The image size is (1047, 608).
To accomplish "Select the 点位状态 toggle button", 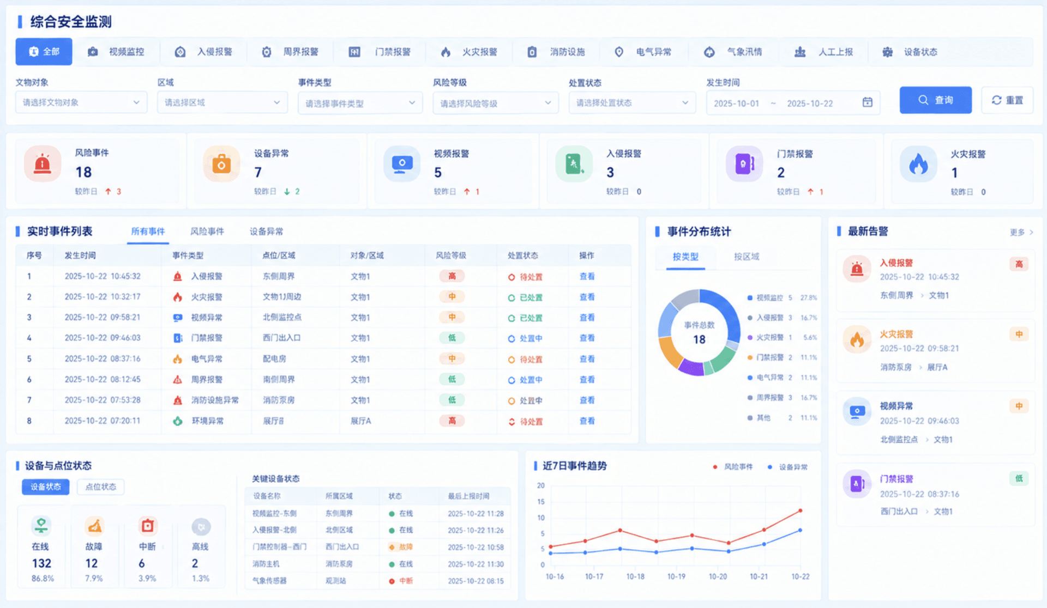I will coord(101,487).
